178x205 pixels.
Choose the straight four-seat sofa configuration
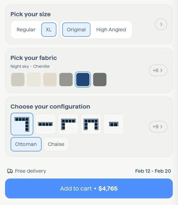coord(45,124)
